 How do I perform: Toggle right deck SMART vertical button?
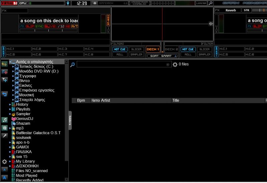pos(216,52)
